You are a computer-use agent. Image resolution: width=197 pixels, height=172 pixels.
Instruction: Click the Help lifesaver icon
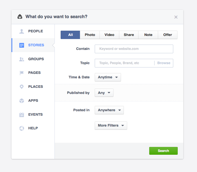point(22,128)
